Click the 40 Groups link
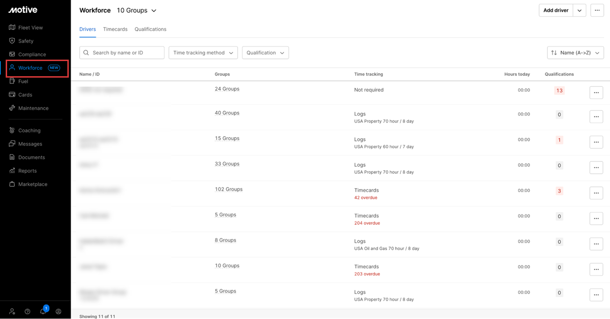Viewport: 610px width, 319px height. 227,113
